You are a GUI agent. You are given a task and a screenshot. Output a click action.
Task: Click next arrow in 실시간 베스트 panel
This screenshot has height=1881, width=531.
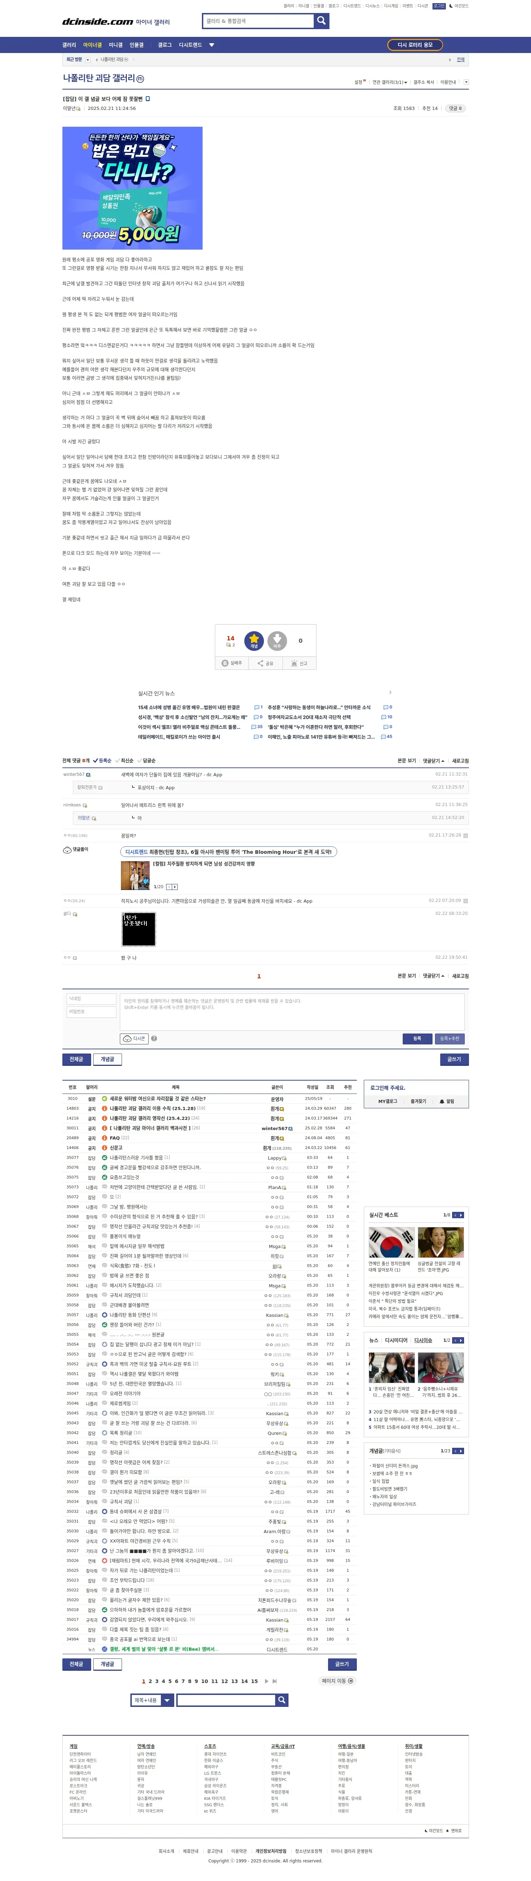click(461, 1215)
